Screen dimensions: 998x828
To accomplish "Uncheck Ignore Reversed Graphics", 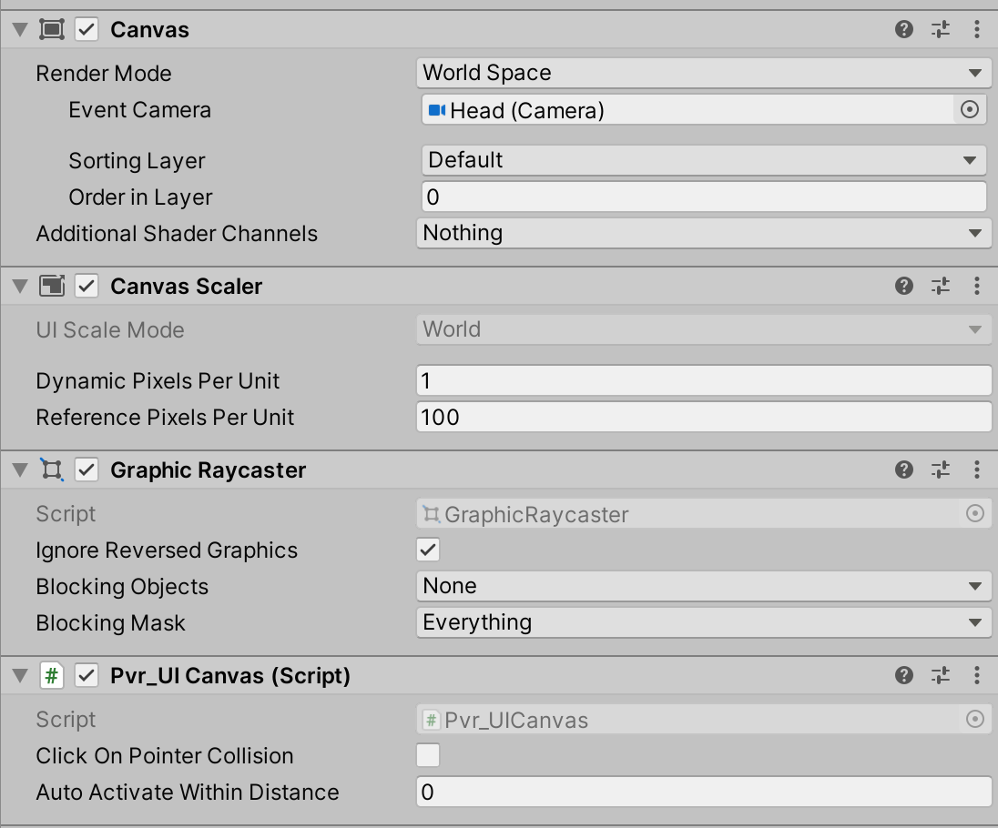I will [428, 550].
